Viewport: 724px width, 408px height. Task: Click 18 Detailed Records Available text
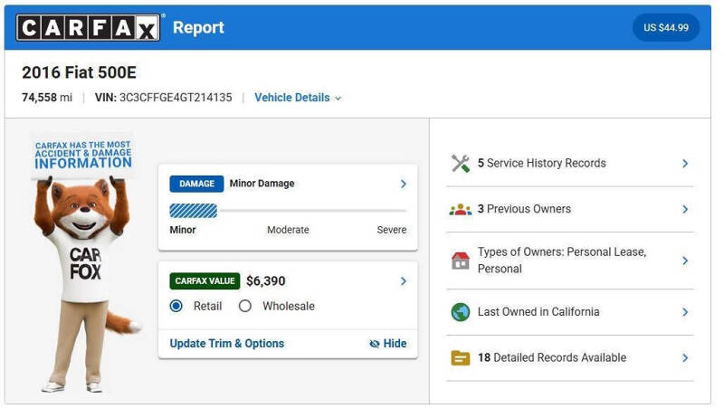552,358
